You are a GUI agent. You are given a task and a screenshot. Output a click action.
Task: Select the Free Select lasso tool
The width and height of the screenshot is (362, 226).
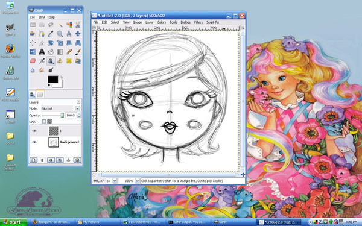[51, 25]
